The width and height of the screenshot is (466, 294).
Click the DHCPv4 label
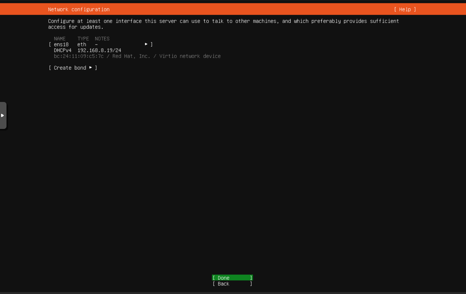click(x=62, y=50)
